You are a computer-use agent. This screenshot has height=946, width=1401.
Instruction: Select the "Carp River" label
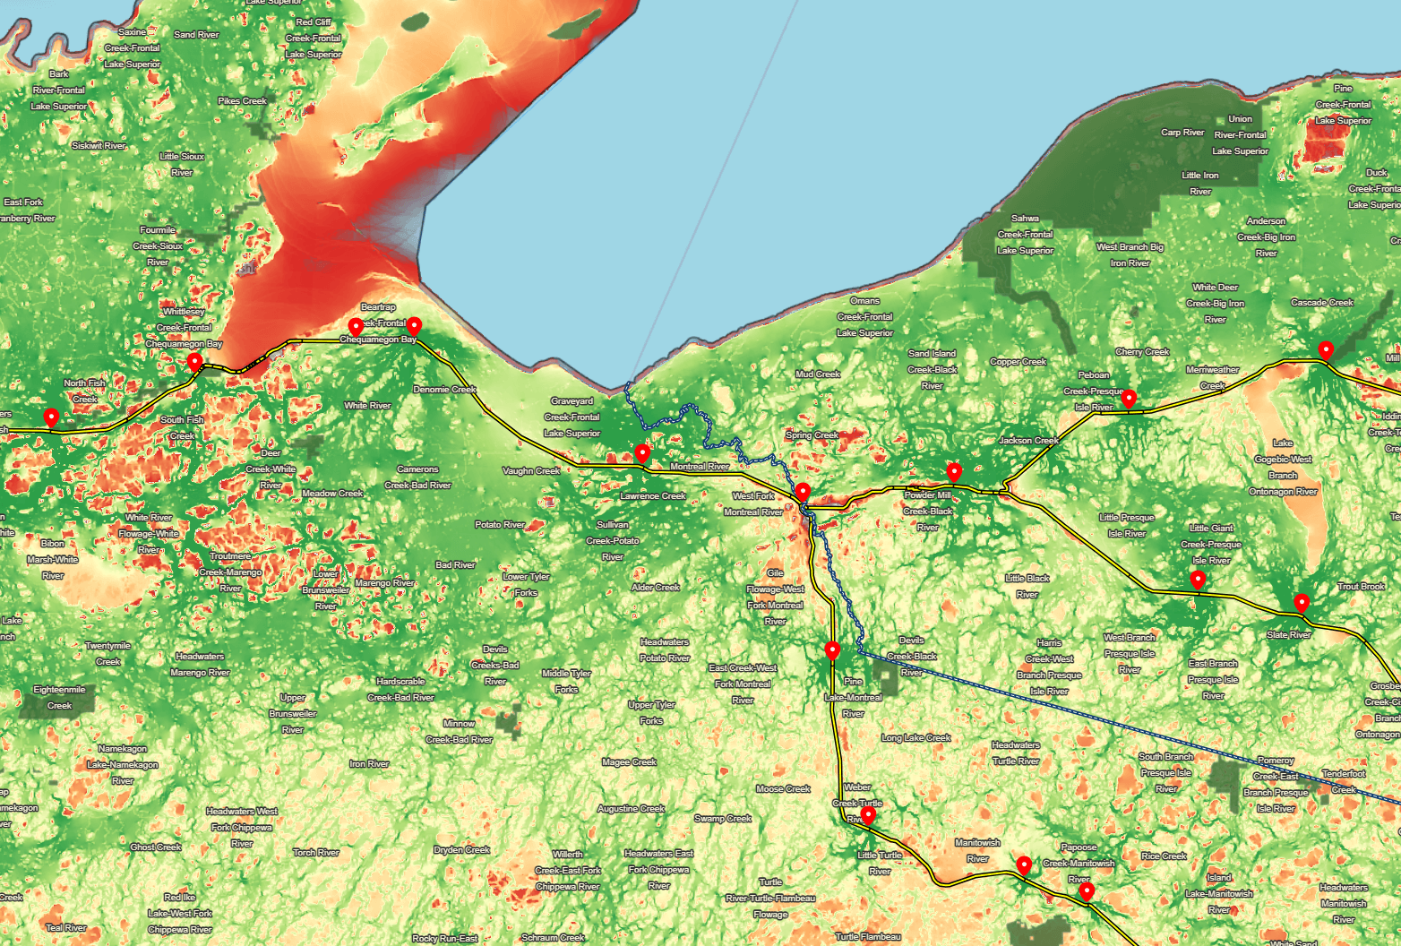coord(1183,133)
